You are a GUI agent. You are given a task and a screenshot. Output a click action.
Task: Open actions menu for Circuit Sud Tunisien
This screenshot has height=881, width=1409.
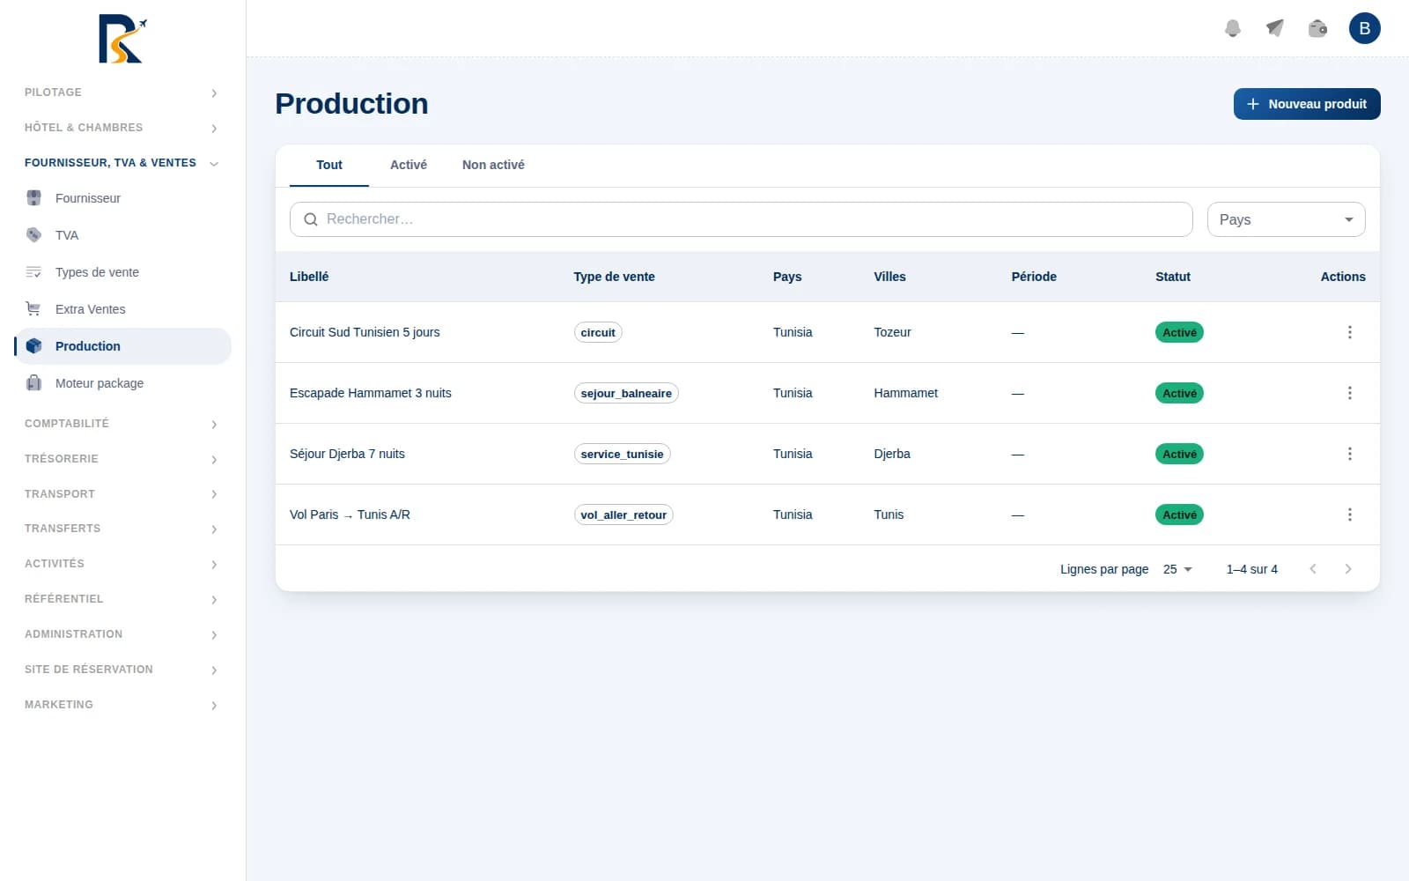tap(1349, 332)
